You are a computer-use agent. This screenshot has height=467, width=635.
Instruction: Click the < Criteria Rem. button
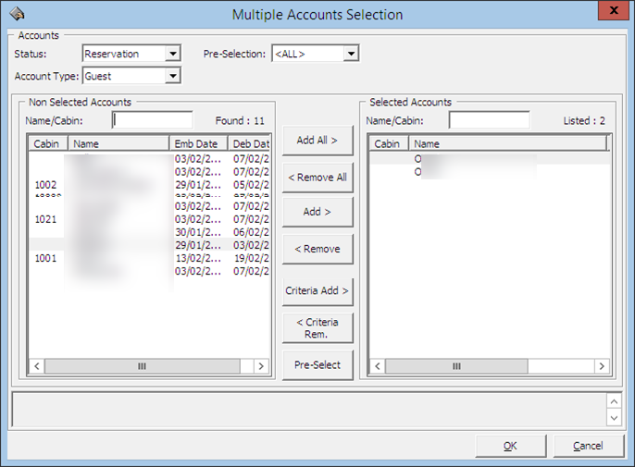pyautogui.click(x=317, y=327)
